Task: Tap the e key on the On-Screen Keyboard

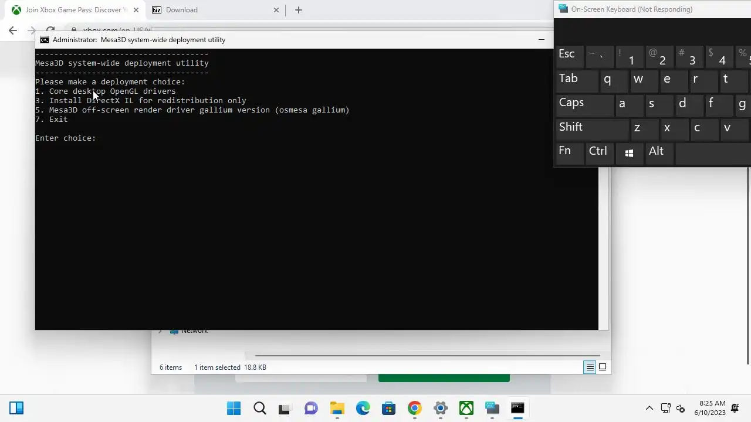Action: (674, 81)
